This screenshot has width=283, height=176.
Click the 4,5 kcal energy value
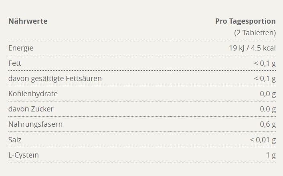pos(263,48)
